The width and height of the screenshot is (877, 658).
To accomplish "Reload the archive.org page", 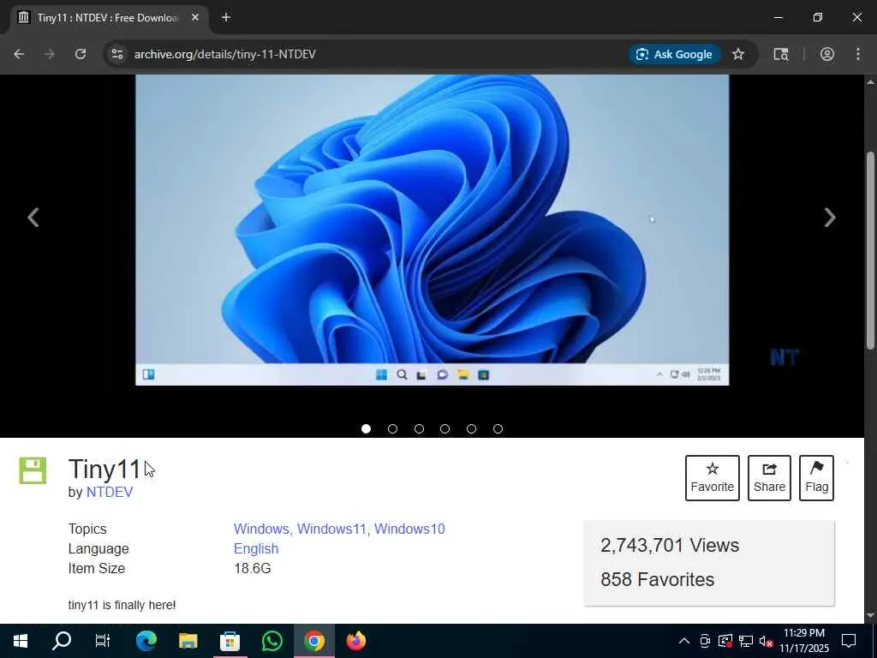I will click(81, 54).
